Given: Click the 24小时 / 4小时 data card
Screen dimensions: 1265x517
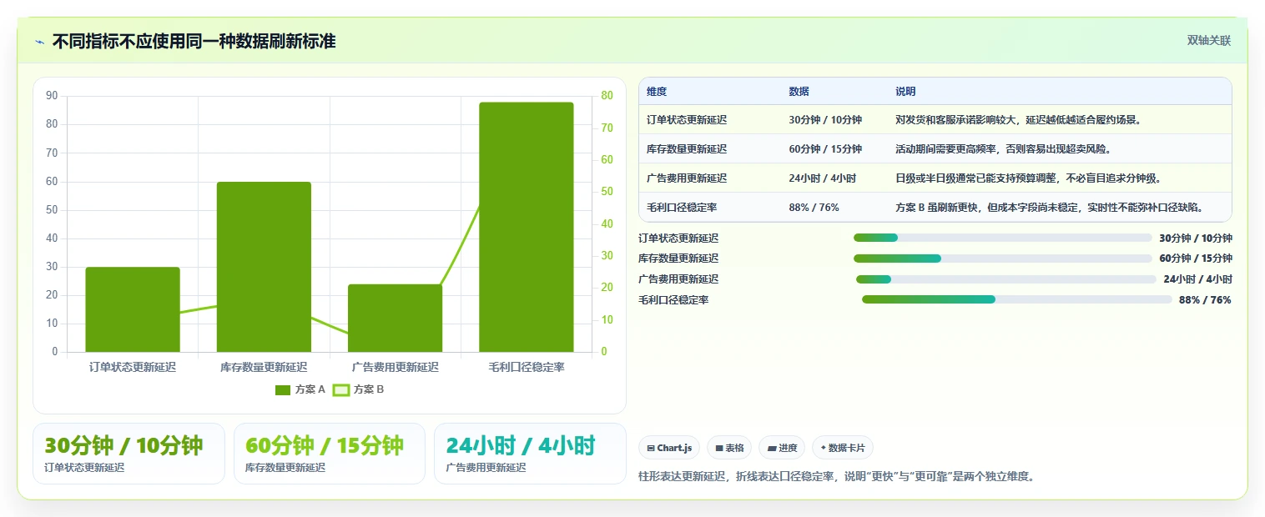Looking at the screenshot, I should (x=530, y=454).
